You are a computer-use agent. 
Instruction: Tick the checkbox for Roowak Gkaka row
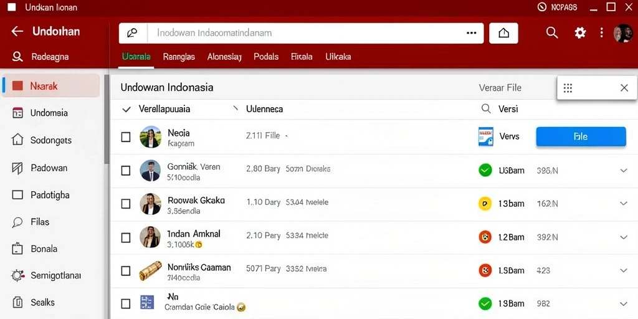(x=126, y=204)
